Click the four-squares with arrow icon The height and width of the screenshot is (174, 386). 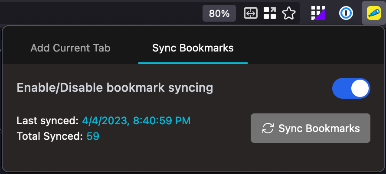click(x=270, y=13)
